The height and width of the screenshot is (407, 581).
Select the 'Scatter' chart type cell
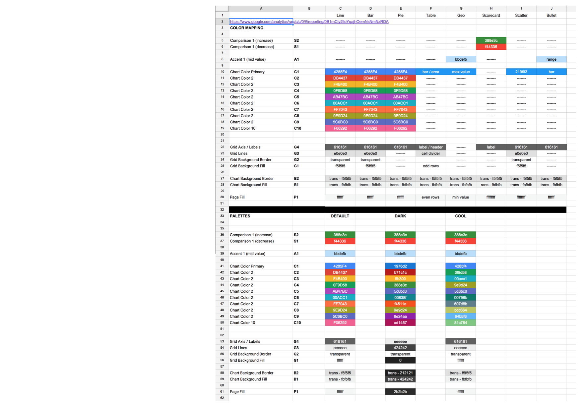pos(521,15)
